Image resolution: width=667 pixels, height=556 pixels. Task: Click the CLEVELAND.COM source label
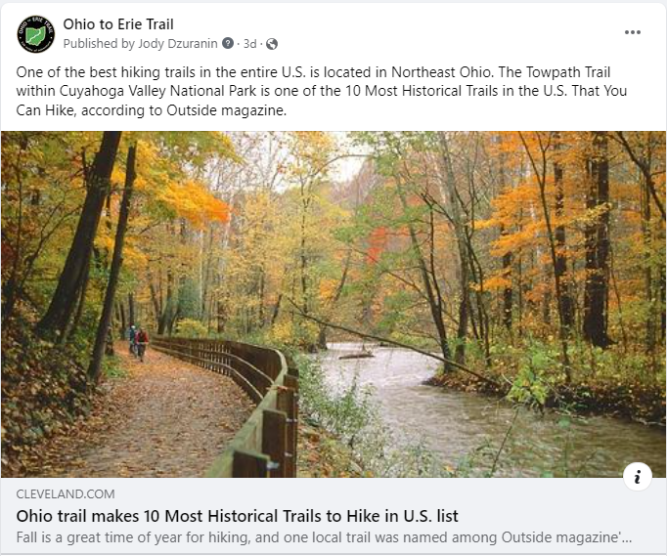click(x=66, y=493)
